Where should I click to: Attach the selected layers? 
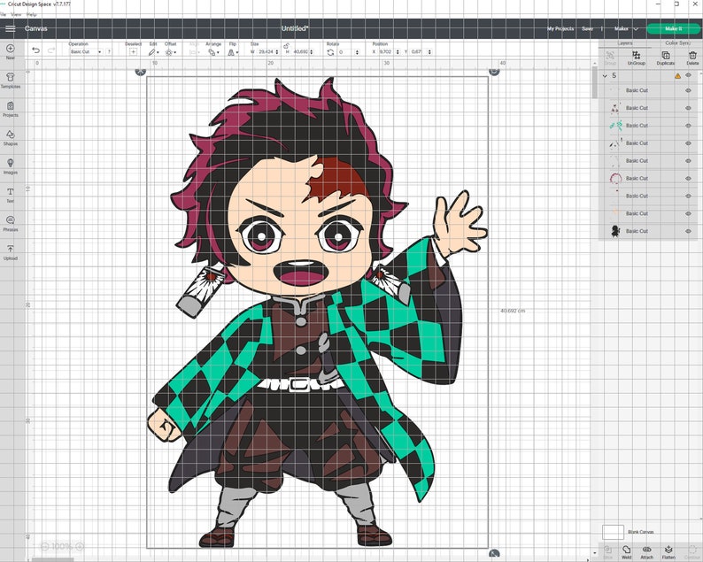pyautogui.click(x=646, y=552)
